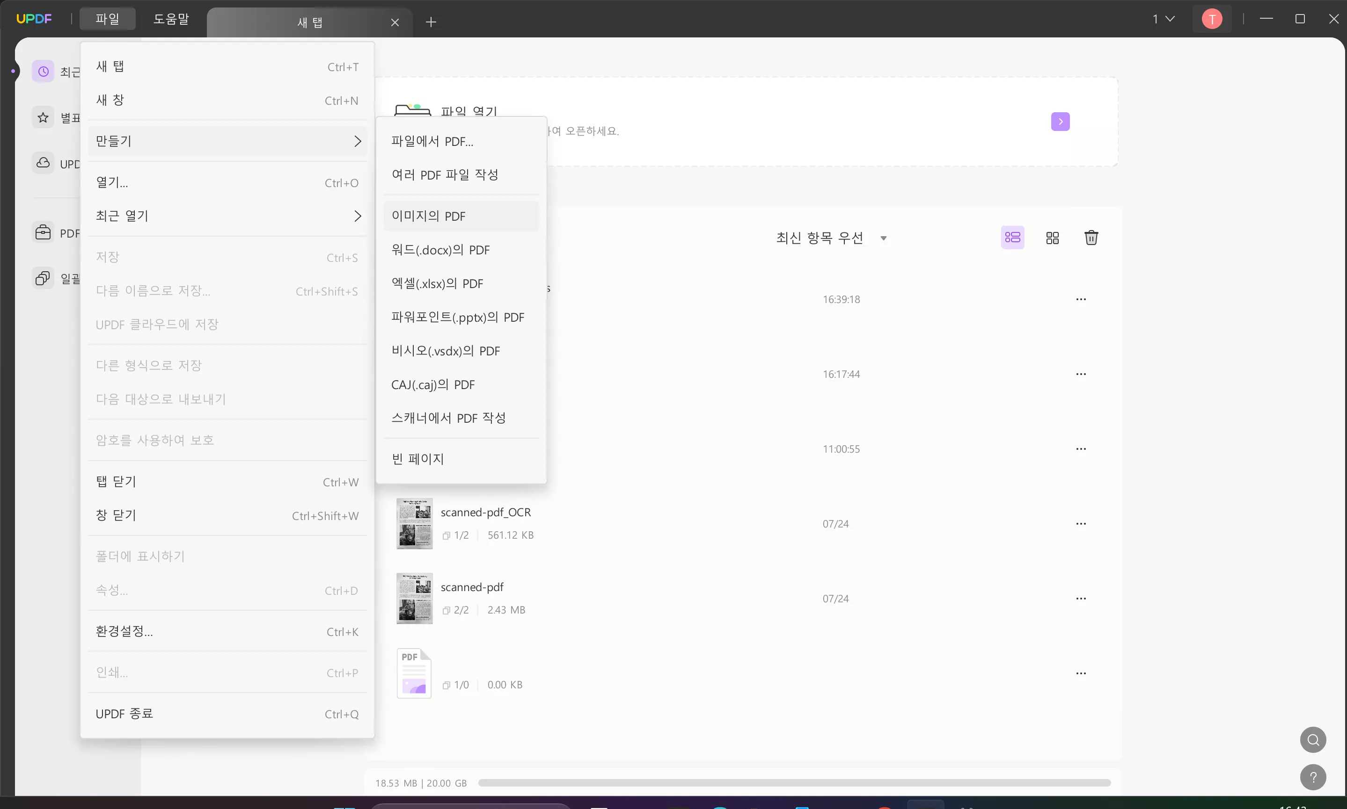Choose 스캐너에서 PDF 작성 item
1347x809 pixels.
coord(461,418)
